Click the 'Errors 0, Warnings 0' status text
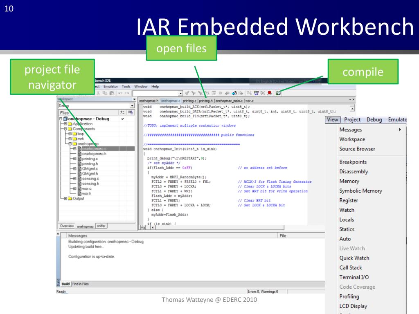Viewport: 419px width, 314px height. click(x=263, y=292)
